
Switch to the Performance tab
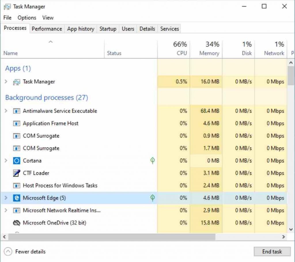point(47,29)
